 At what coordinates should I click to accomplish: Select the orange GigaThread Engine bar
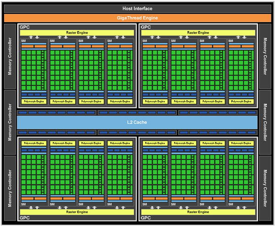tap(137, 18)
